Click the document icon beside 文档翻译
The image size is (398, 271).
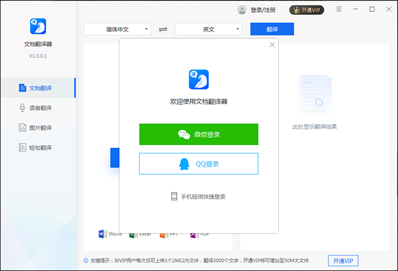click(x=22, y=88)
